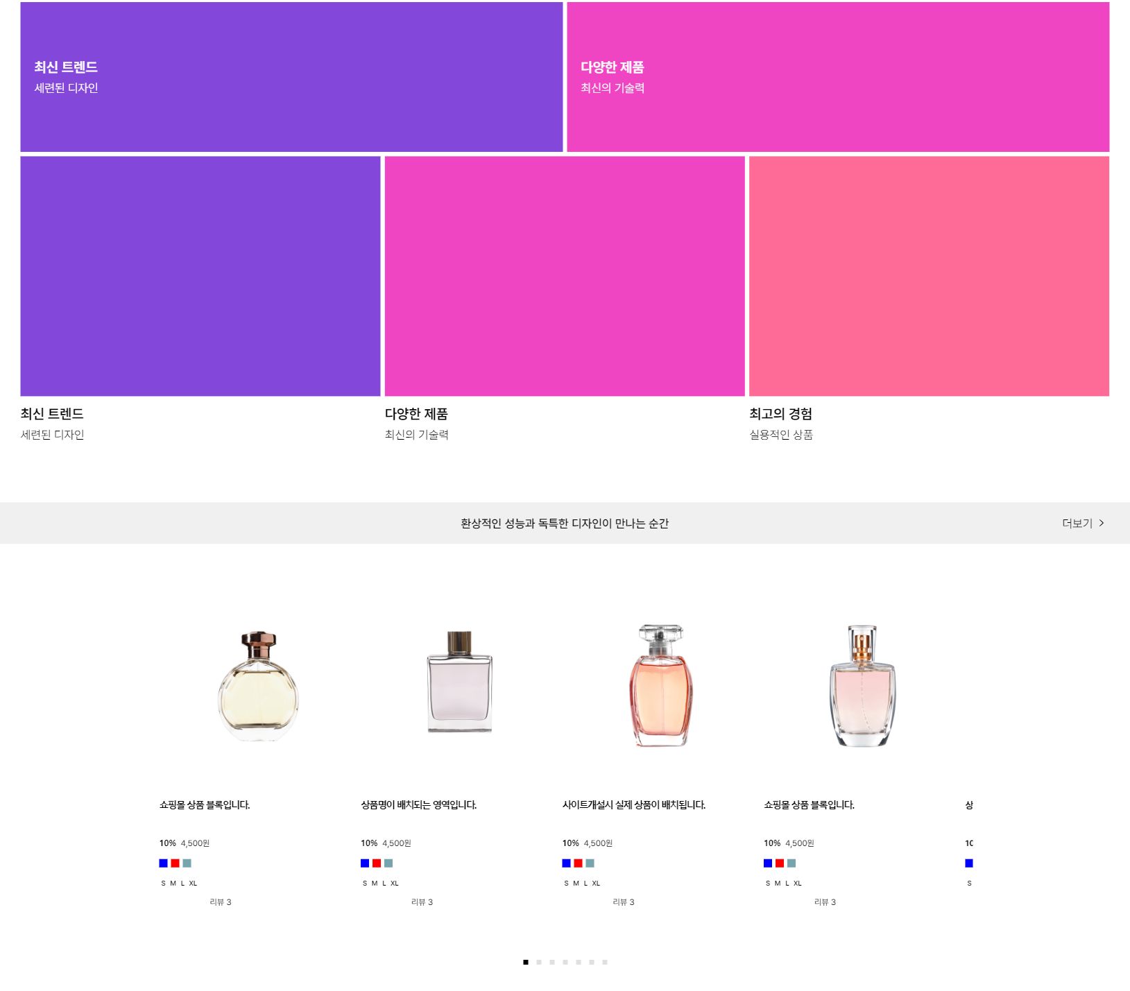Open product title 사이트개설시 실제 상품이 배치됩니다.
1130x991 pixels.
pyautogui.click(x=634, y=805)
